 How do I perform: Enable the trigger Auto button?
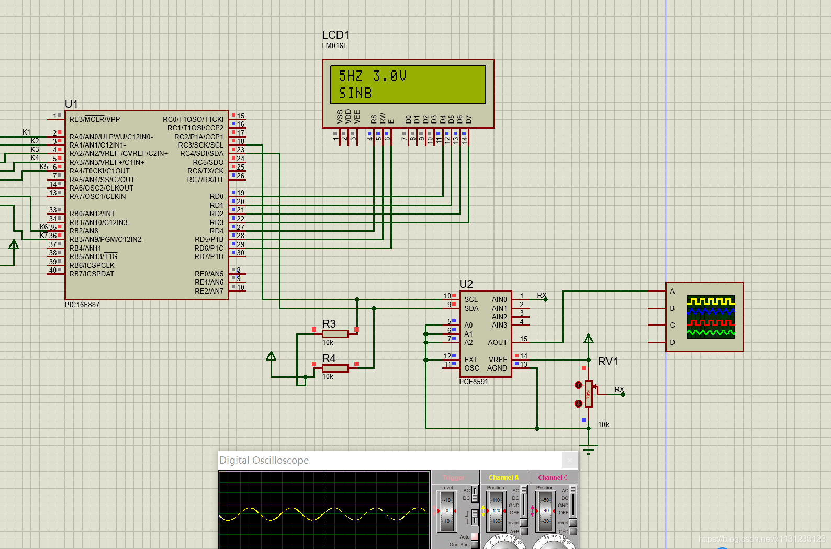click(x=475, y=536)
